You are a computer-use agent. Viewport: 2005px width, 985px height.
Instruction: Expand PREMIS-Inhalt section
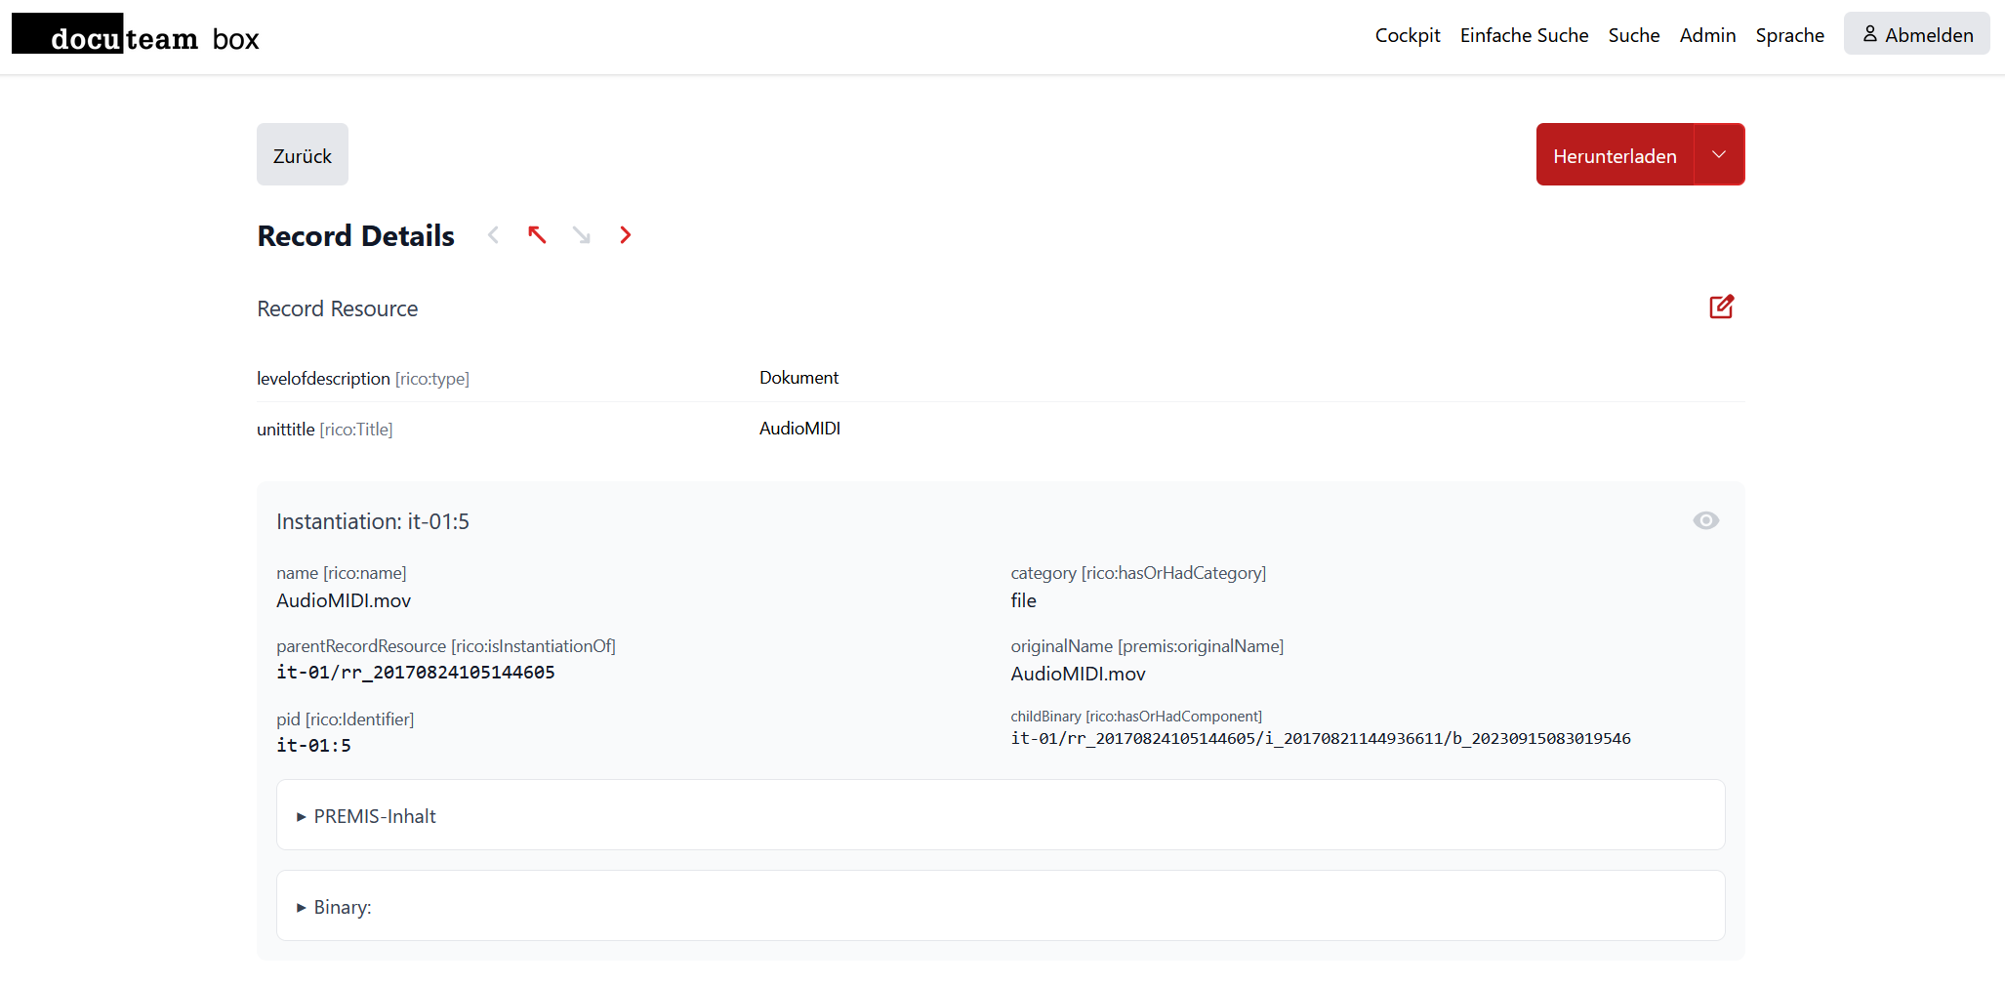(x=1001, y=815)
